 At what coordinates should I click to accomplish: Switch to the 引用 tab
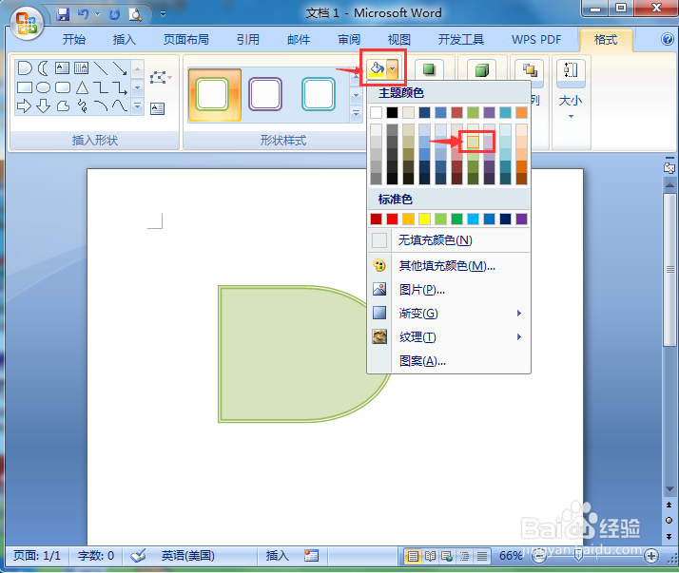click(248, 40)
